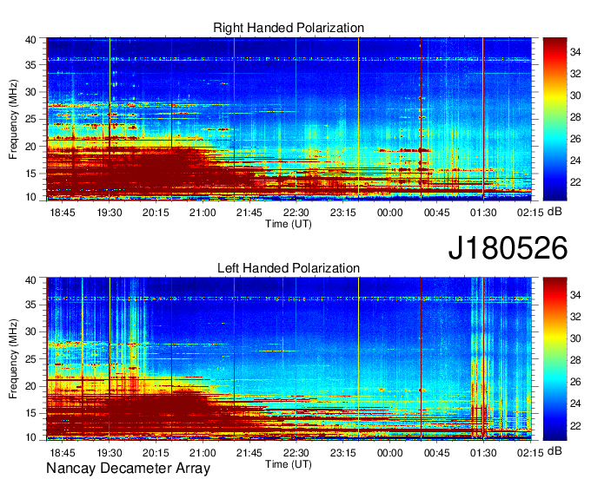Click the "Nancay Decameter Array" caption
This screenshot has height=479, width=591.
click(x=128, y=469)
